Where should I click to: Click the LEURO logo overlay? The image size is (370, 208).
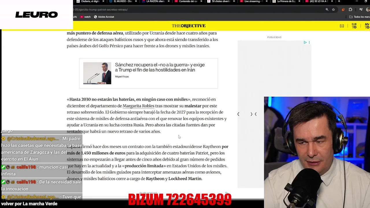pyautogui.click(x=36, y=14)
